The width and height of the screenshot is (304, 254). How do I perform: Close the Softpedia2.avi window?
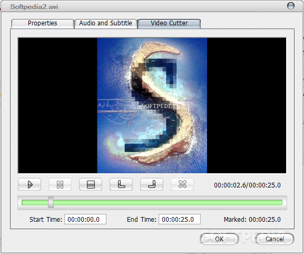(x=290, y=6)
